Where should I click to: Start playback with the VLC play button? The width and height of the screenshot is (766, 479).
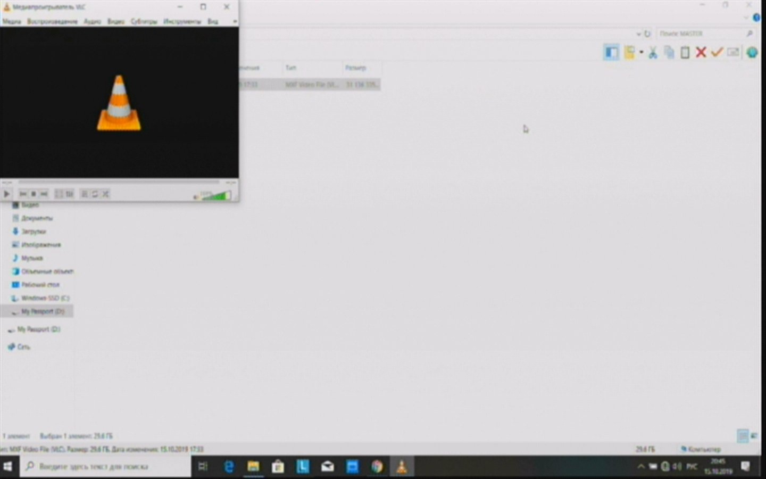tap(7, 194)
